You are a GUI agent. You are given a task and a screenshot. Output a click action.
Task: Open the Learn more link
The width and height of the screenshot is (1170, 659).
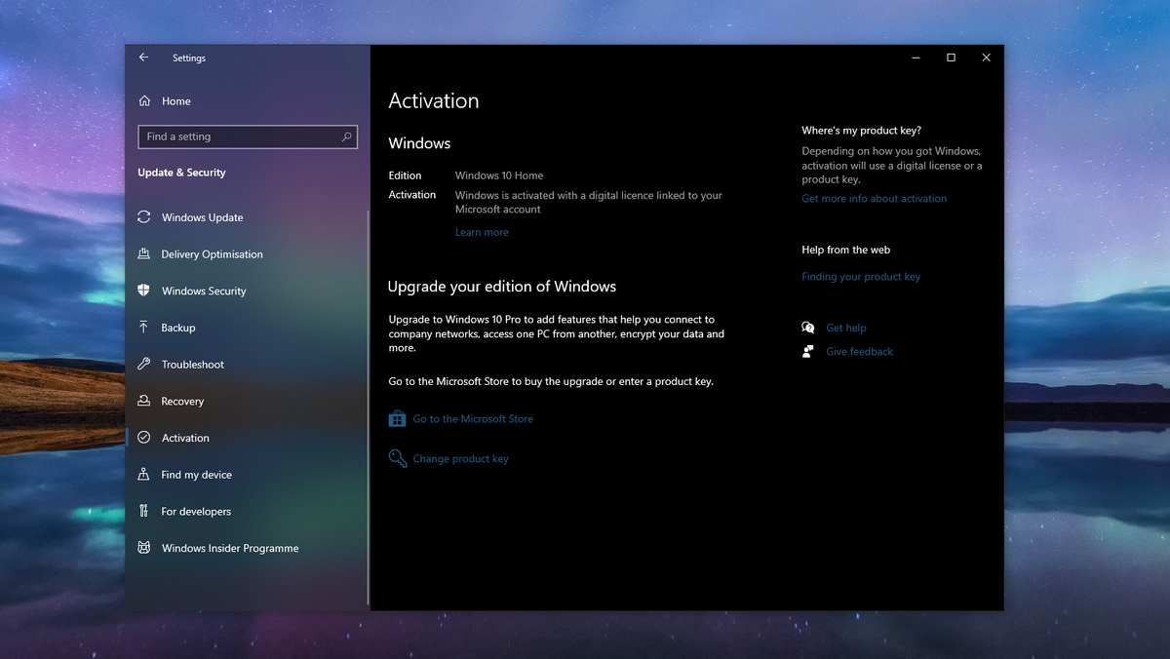point(482,232)
